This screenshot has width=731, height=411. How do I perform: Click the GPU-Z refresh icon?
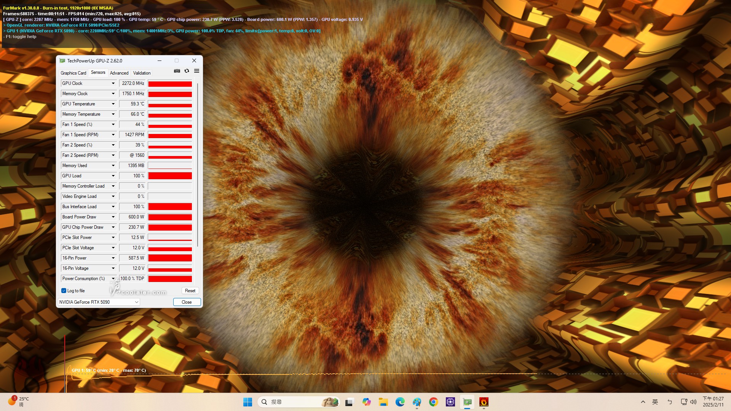click(187, 71)
